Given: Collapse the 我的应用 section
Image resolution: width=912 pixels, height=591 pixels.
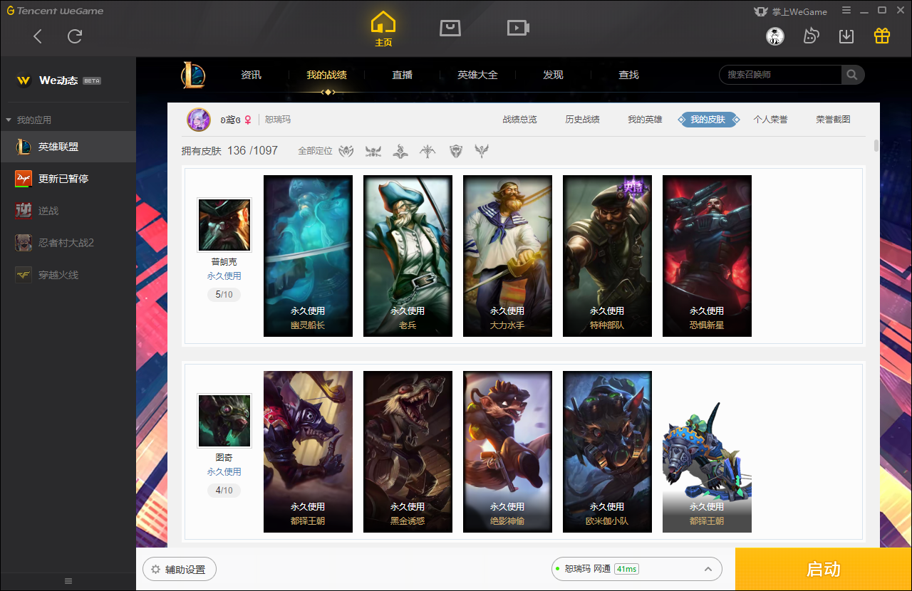Looking at the screenshot, I should (28, 120).
